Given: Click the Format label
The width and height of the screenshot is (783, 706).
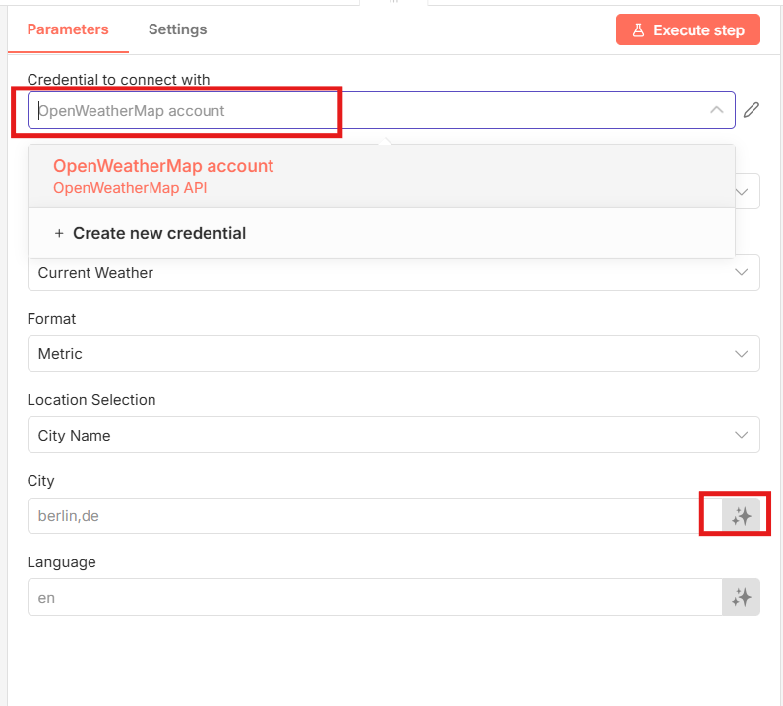Looking at the screenshot, I should pyautogui.click(x=51, y=319).
